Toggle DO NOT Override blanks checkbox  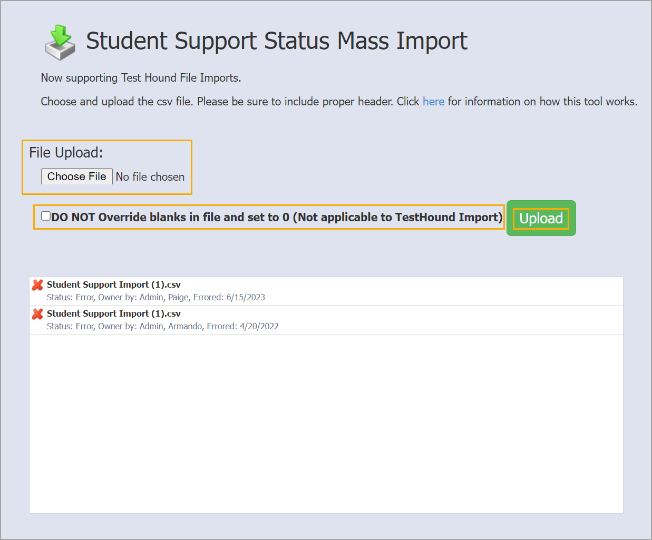[46, 216]
